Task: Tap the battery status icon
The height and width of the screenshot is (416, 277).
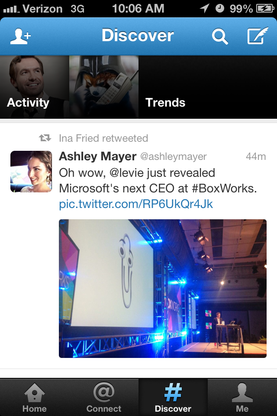Action: tap(265, 9)
